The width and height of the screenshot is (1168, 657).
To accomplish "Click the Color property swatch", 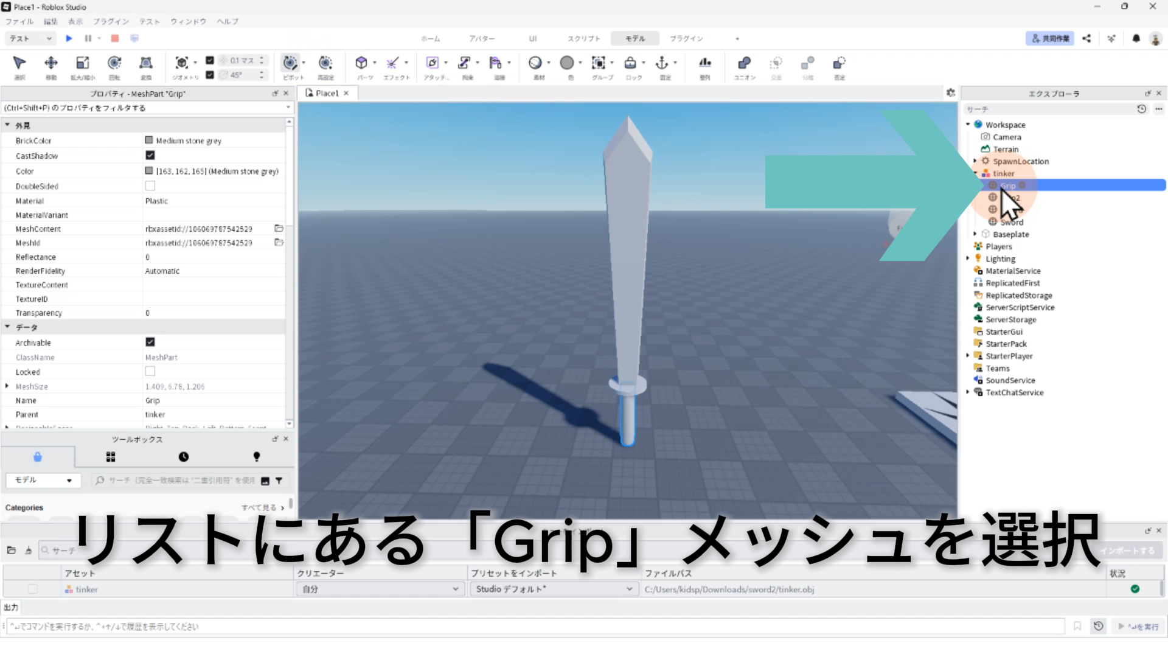I will [x=149, y=172].
